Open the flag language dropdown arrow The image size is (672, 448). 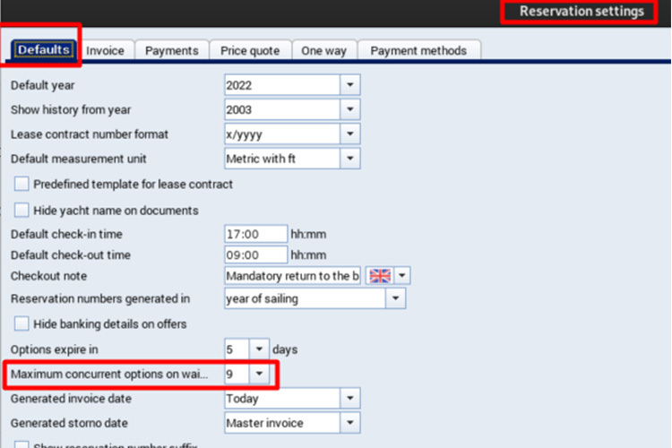[x=403, y=276]
